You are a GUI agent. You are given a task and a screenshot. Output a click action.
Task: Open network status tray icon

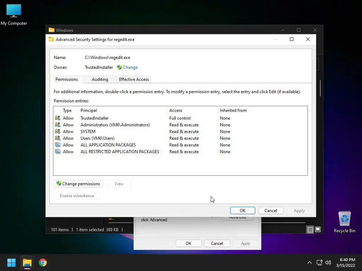(x=320, y=263)
